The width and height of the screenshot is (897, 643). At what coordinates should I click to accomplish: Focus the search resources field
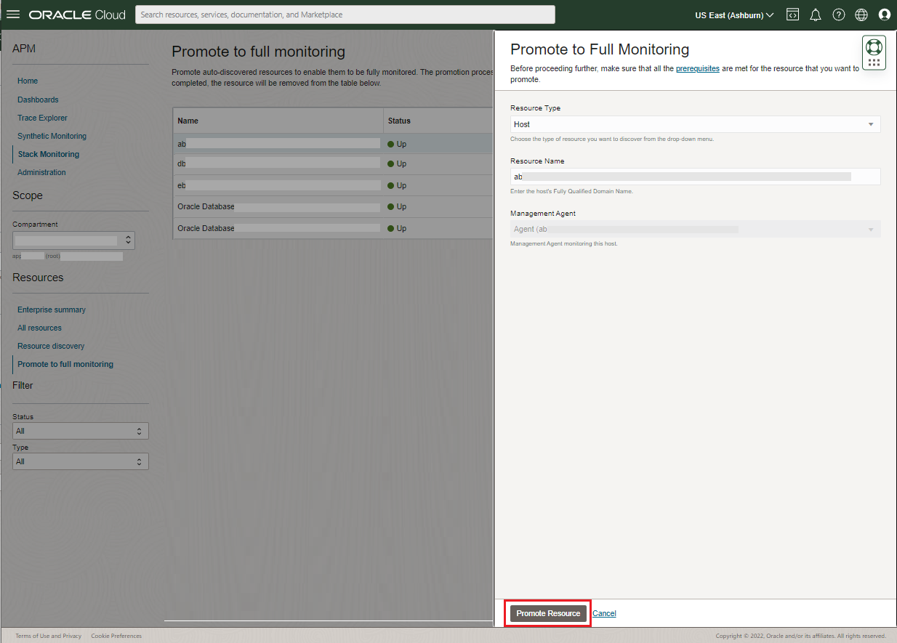[345, 15]
